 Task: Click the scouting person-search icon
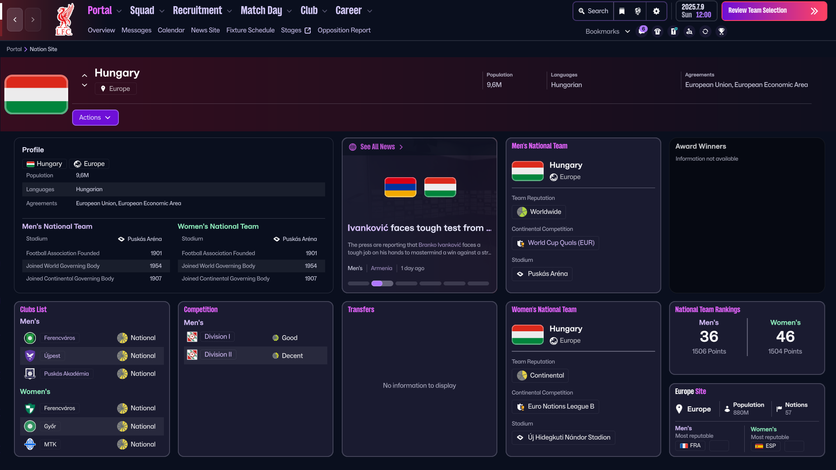click(689, 31)
